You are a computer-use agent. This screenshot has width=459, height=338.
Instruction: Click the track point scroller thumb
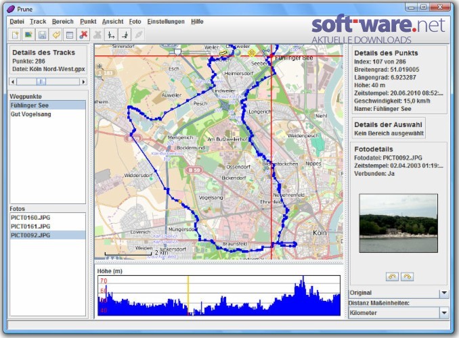click(x=41, y=82)
